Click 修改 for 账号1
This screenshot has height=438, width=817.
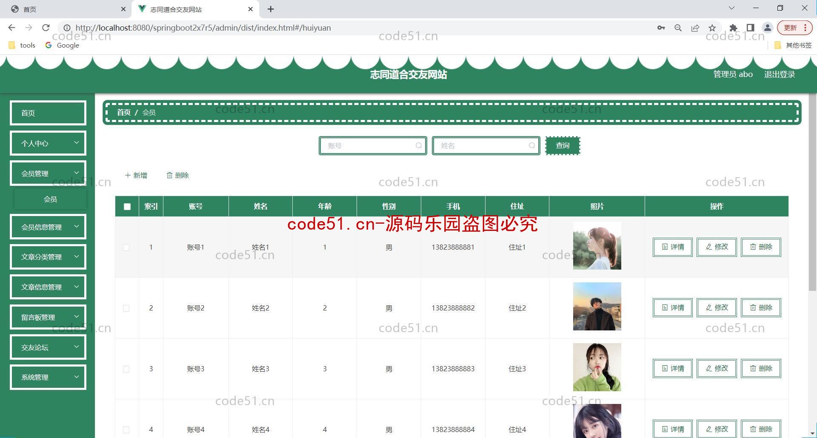coord(717,247)
